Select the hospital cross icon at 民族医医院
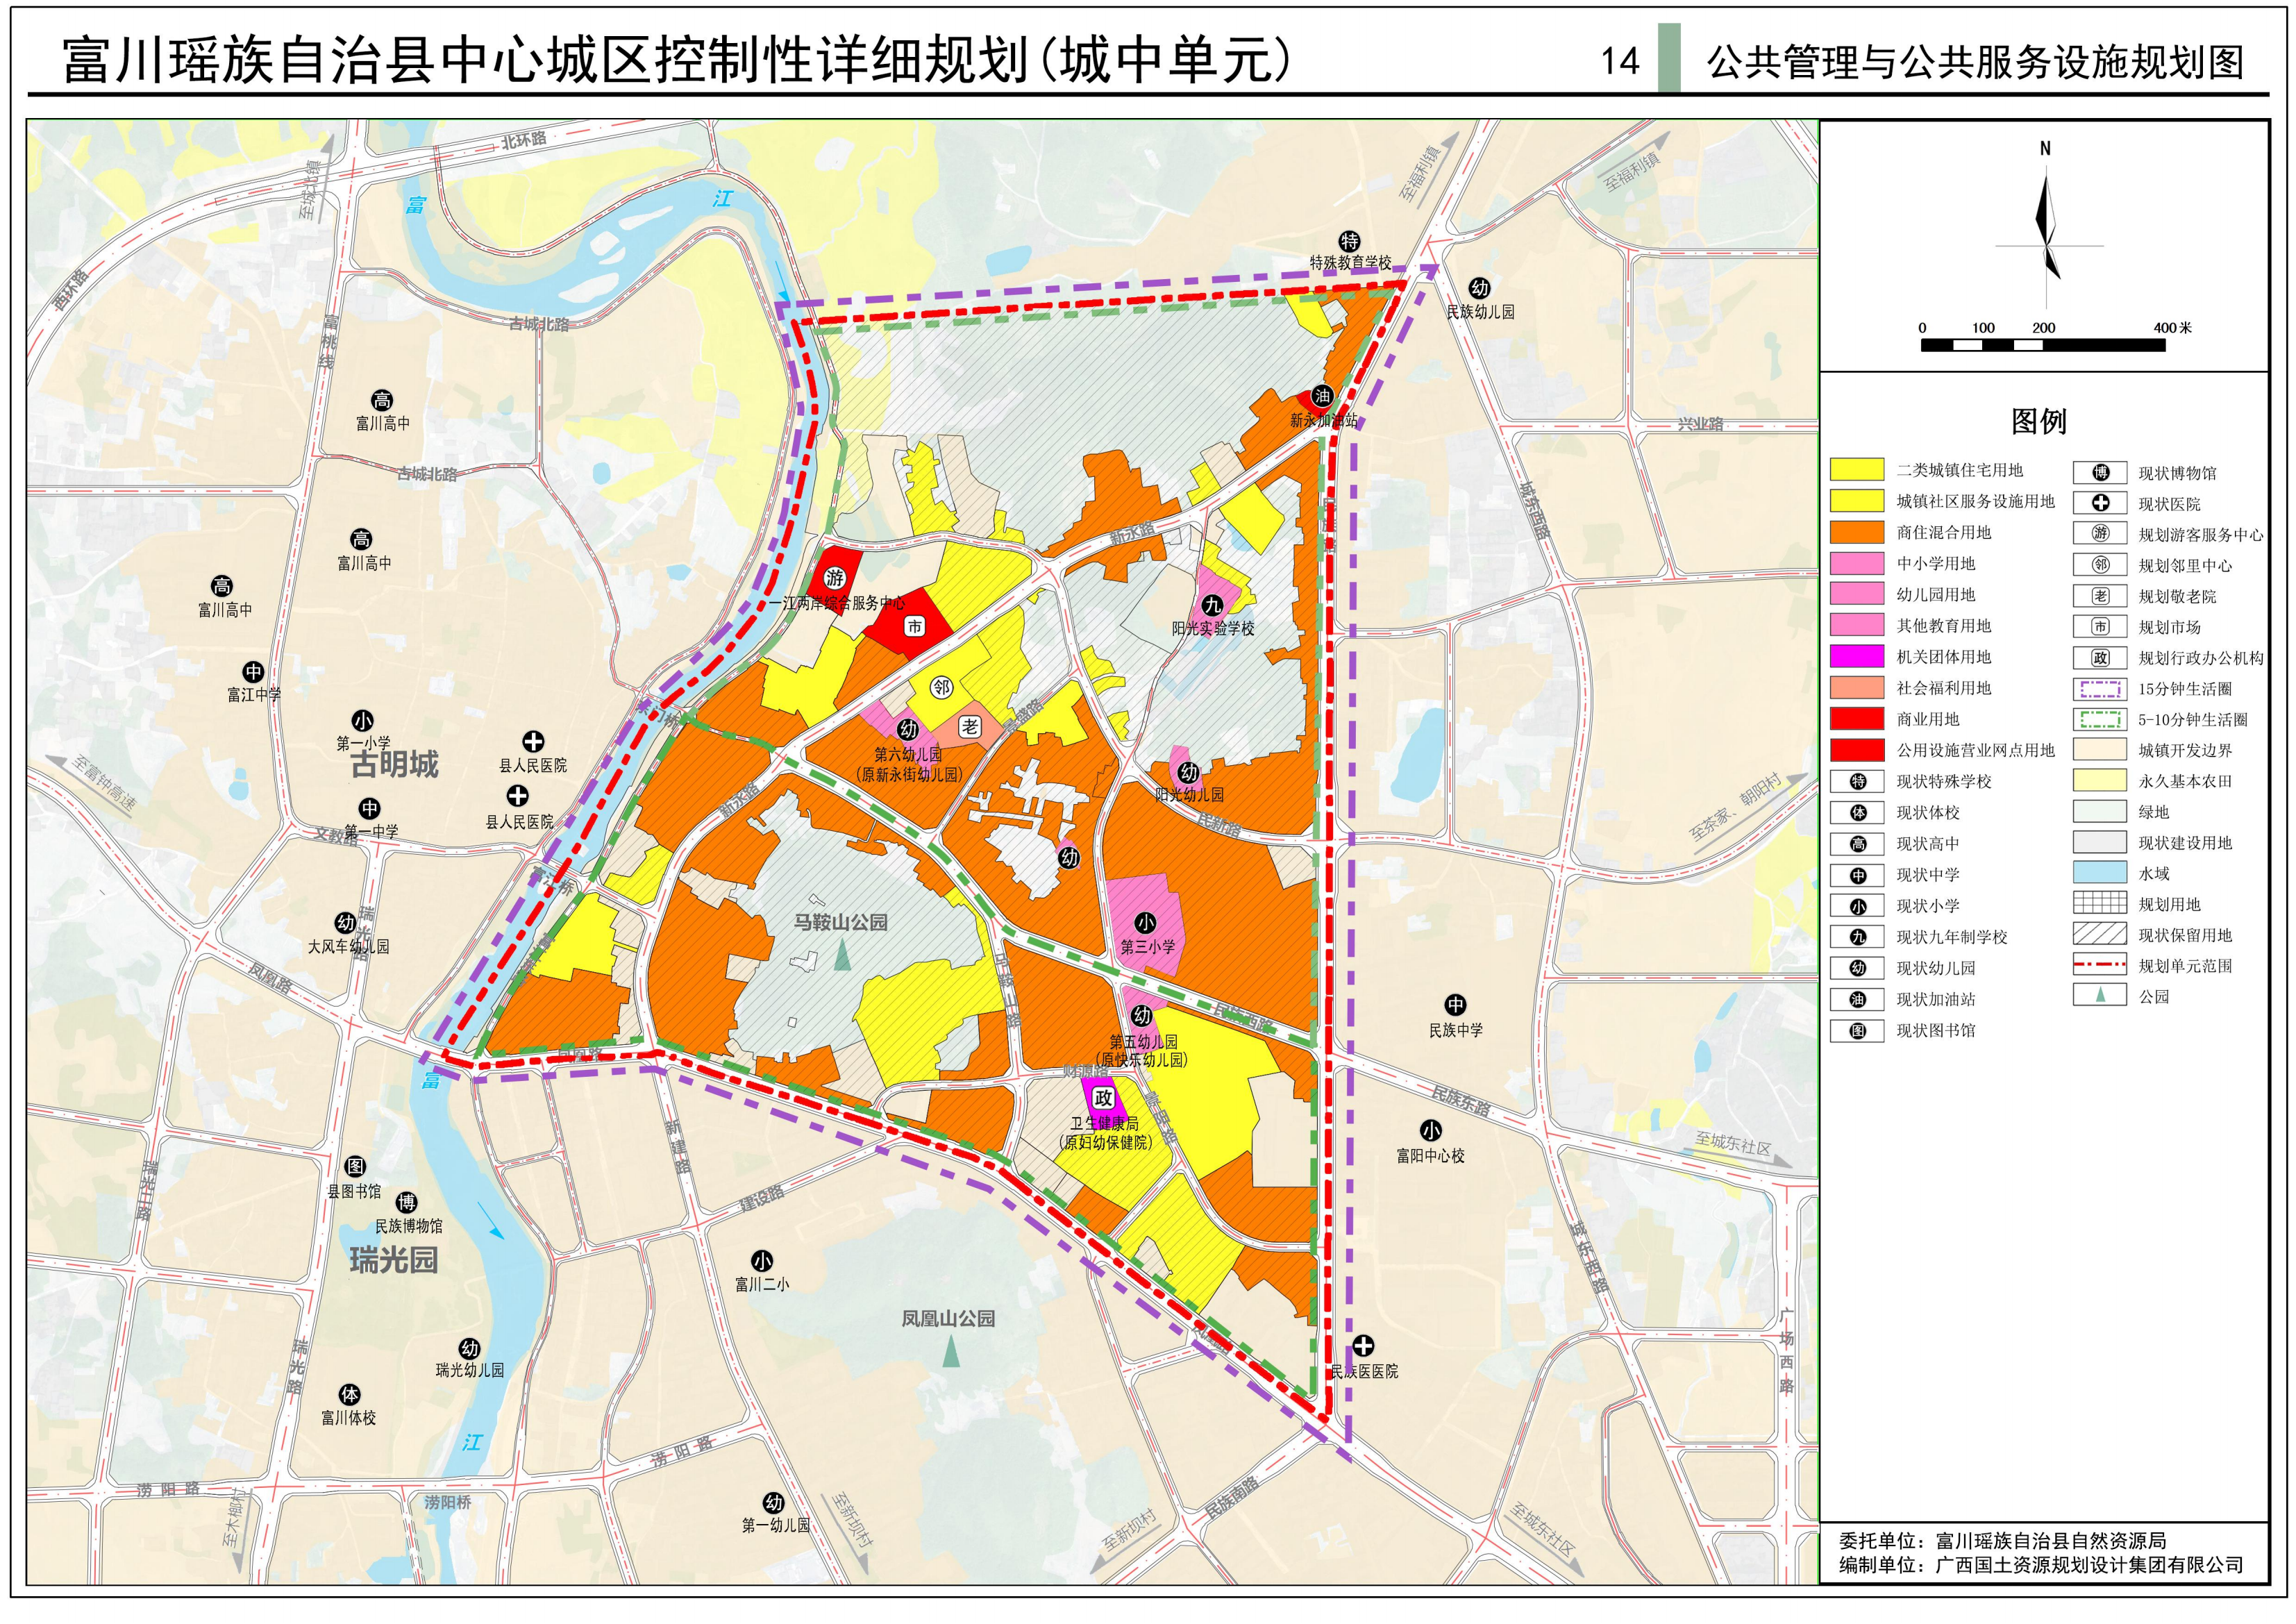 pos(1363,1346)
